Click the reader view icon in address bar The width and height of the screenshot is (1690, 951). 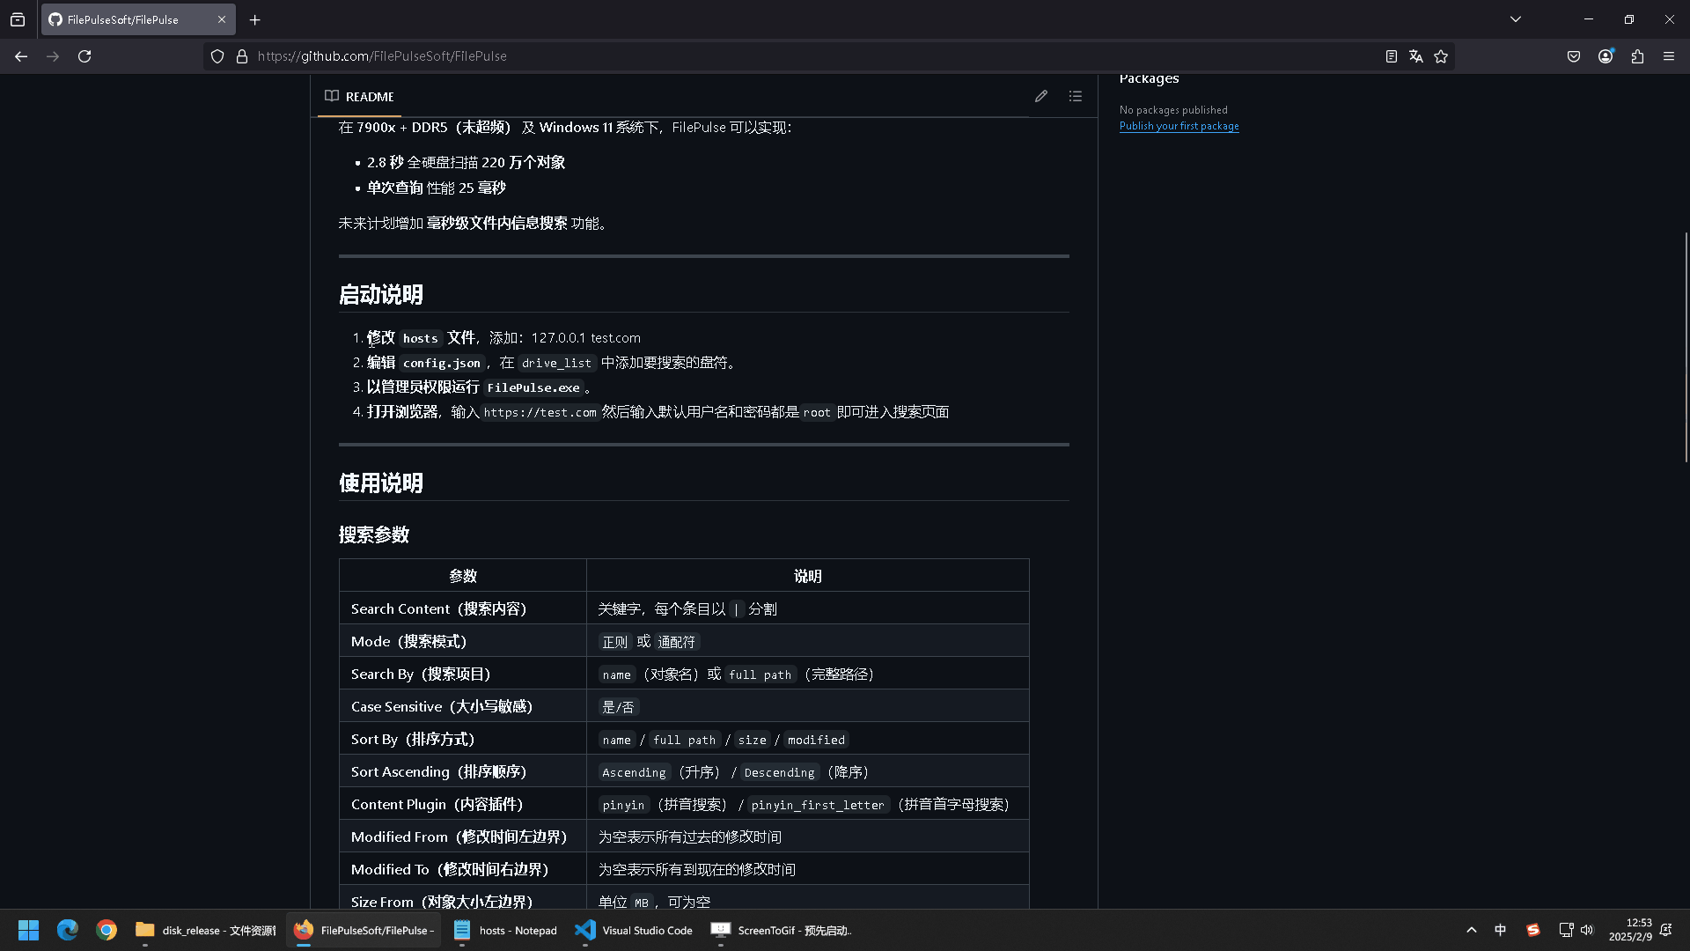(1391, 56)
